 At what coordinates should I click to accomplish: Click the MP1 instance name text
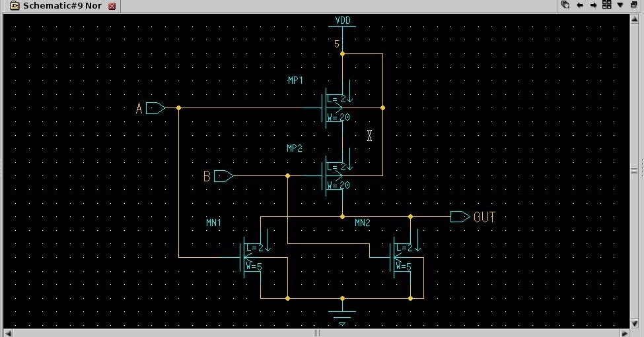295,80
